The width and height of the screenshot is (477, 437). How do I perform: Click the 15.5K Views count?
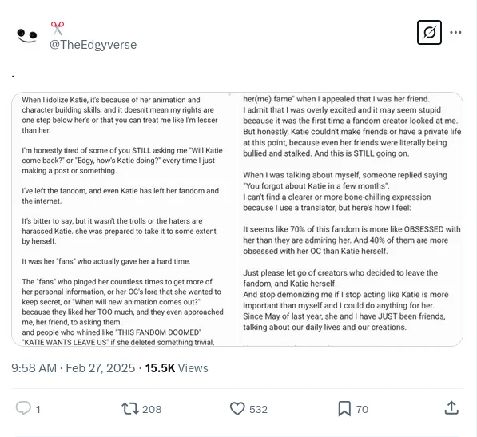pyautogui.click(x=177, y=368)
